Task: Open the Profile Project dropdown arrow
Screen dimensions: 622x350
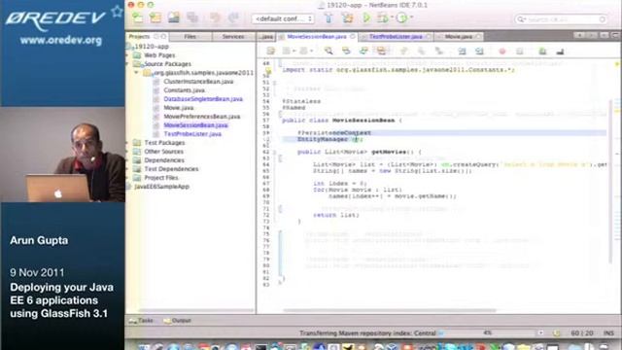Action: pyautogui.click(x=411, y=17)
